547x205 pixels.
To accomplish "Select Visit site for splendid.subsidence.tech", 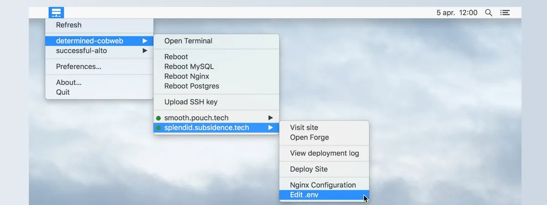I will (x=304, y=128).
